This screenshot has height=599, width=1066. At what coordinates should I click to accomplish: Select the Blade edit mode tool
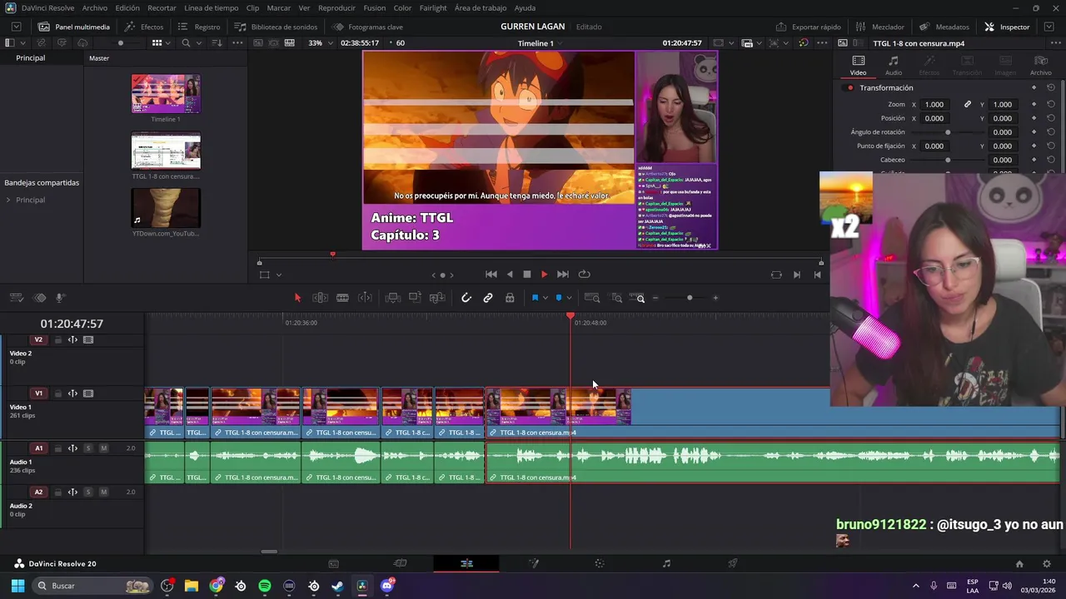(x=342, y=298)
